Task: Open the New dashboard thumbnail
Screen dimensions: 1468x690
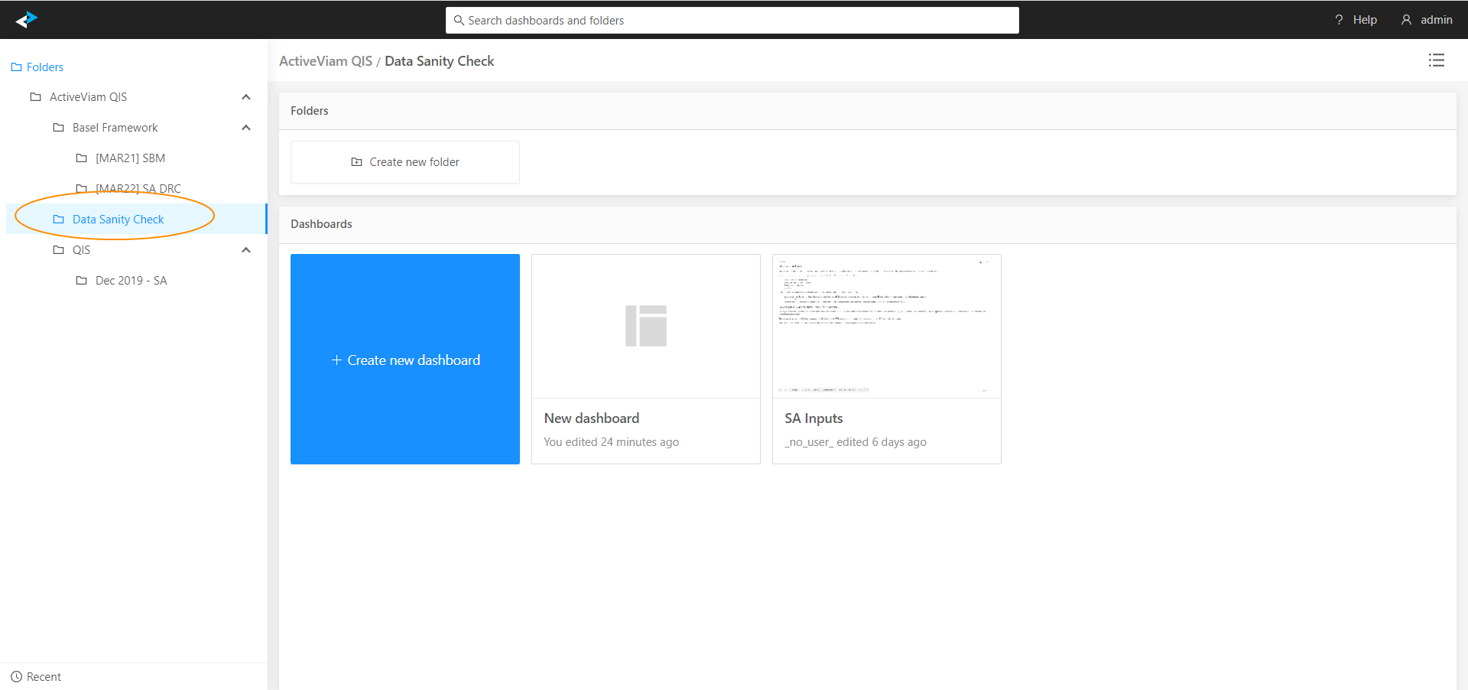Action: [x=646, y=327]
